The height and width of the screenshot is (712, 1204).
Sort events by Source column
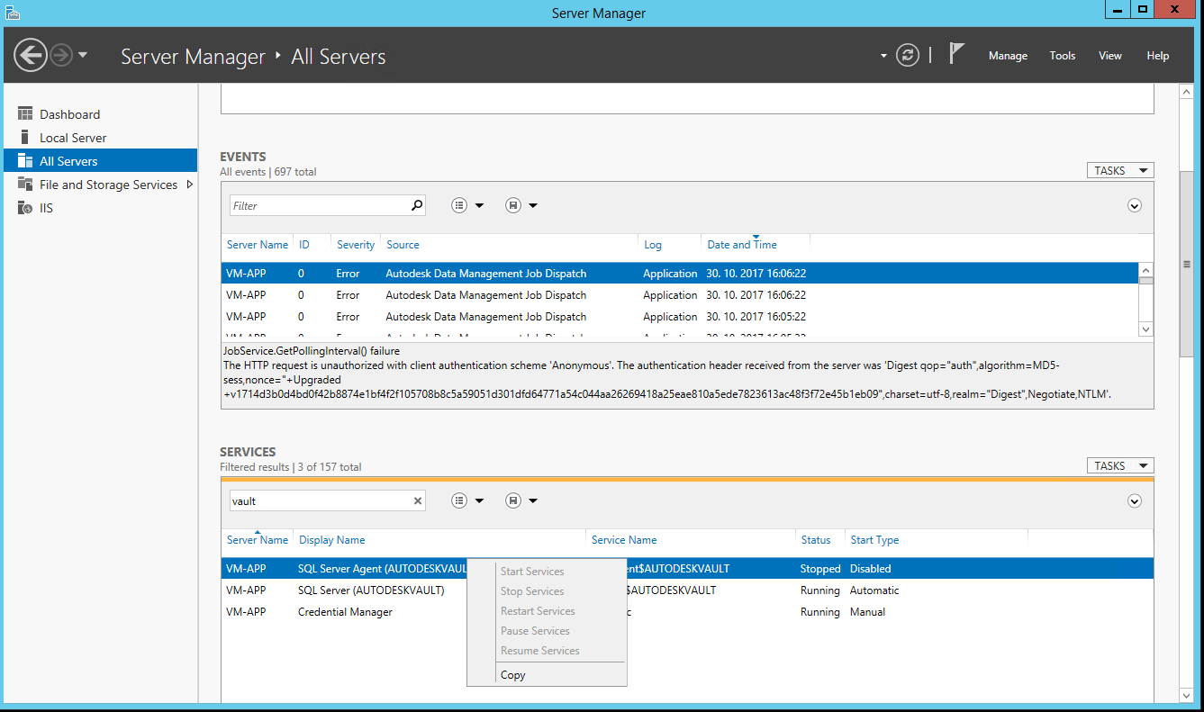[x=403, y=245]
